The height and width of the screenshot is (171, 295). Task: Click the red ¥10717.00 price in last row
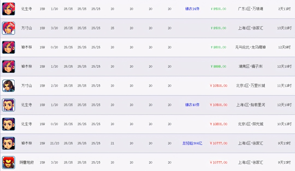pyautogui.click(x=219, y=162)
